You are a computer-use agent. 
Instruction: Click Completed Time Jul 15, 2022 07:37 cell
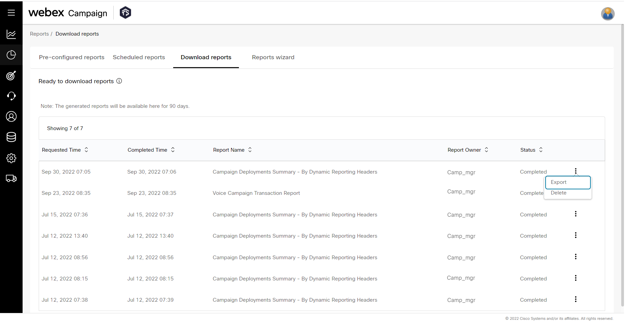[x=150, y=215]
